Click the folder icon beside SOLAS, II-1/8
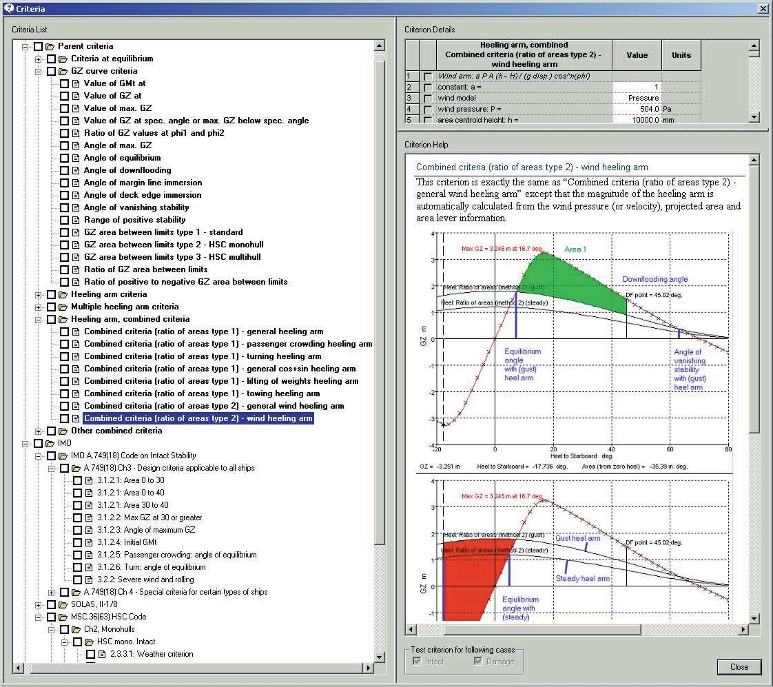773x687 pixels. [x=63, y=604]
